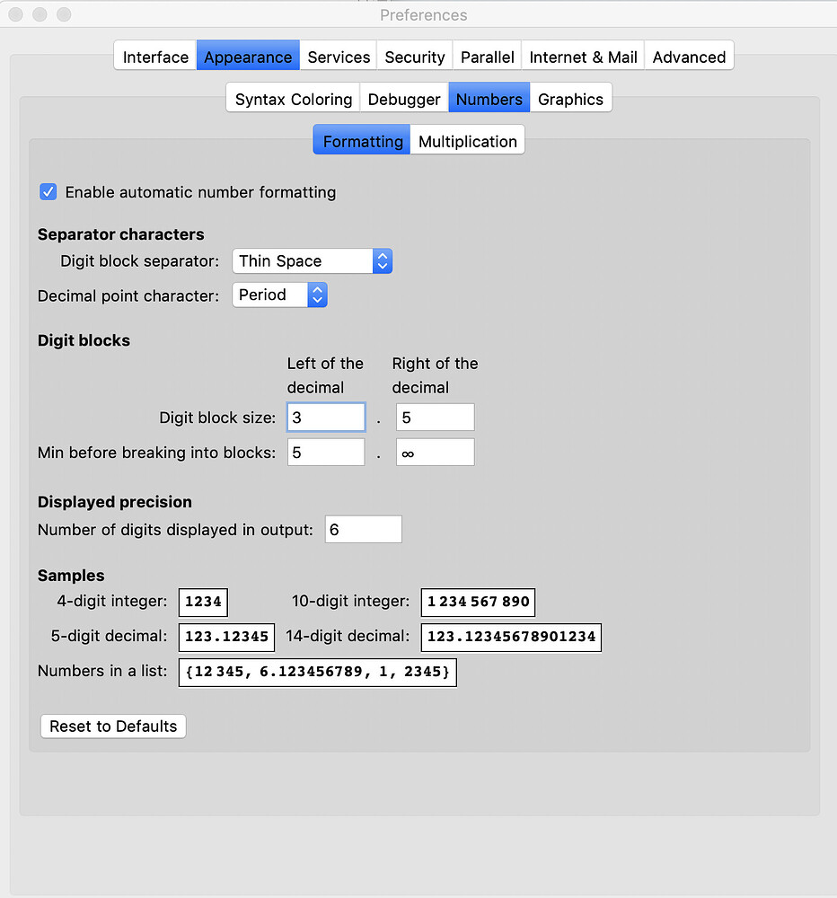The height and width of the screenshot is (898, 837).
Task: Click the 4-digit integer sample 1234
Action: tap(203, 602)
